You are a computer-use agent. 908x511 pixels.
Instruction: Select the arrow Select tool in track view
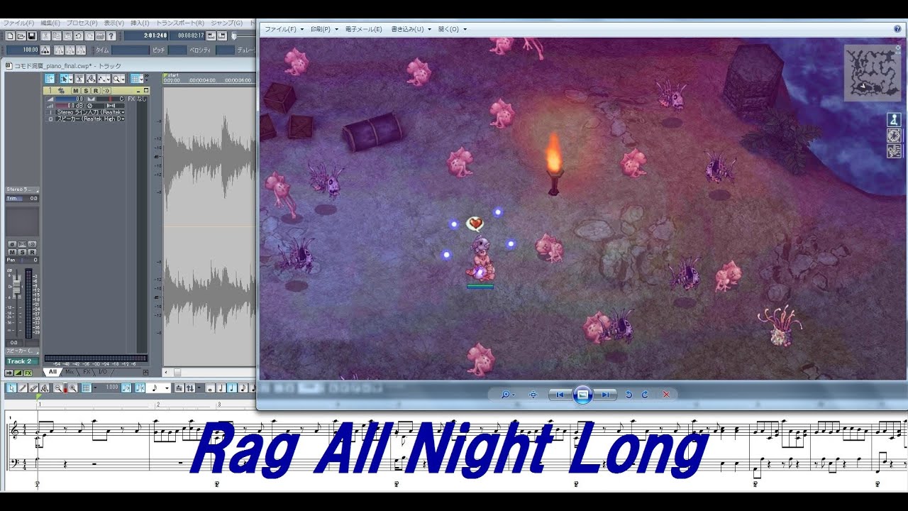tap(65, 79)
